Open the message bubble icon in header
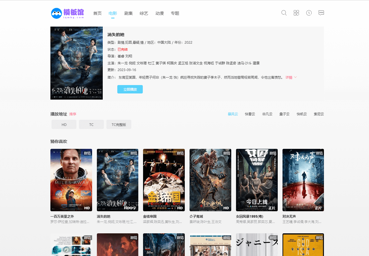Image resolution: width=369 pixels, height=256 pixels. click(321, 13)
